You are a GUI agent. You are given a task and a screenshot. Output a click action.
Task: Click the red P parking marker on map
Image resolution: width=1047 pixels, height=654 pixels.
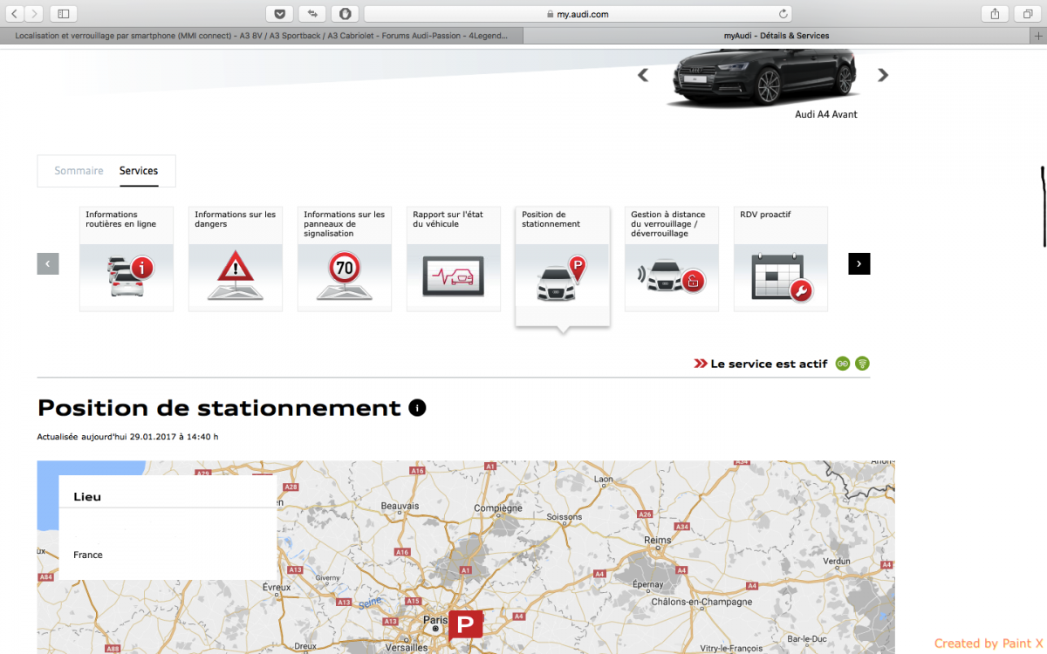465,625
